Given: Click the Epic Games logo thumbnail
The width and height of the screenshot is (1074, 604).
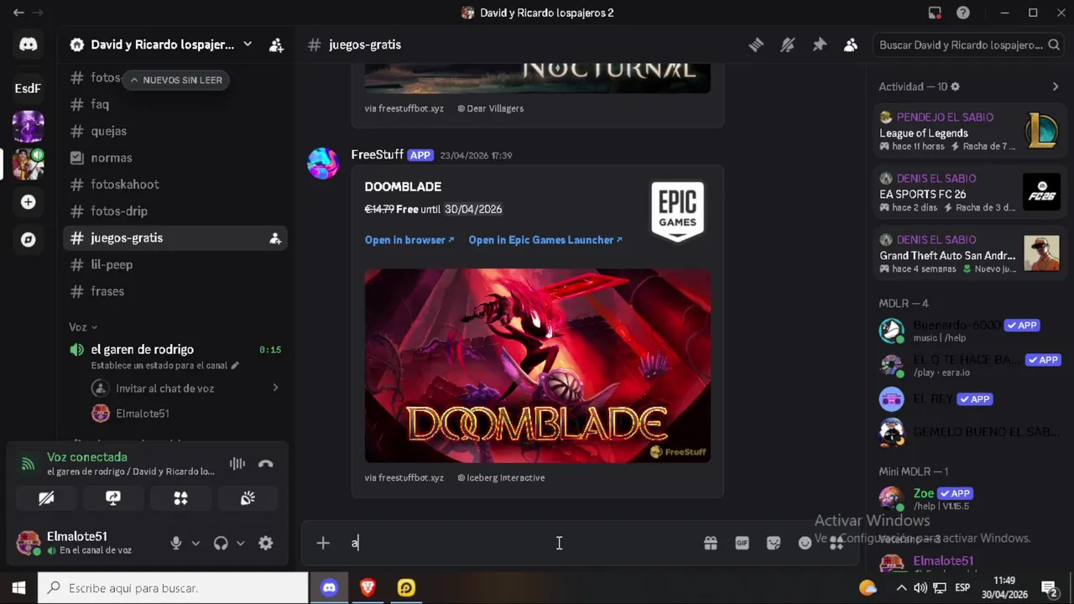Looking at the screenshot, I should [x=677, y=210].
